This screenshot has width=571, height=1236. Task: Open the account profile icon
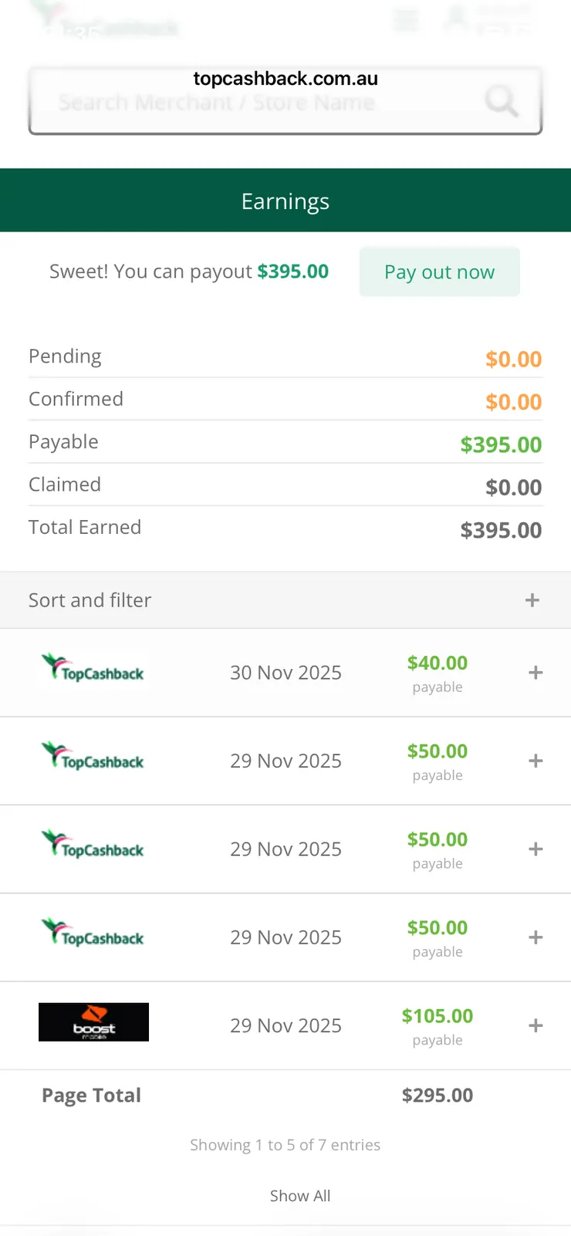tap(456, 19)
